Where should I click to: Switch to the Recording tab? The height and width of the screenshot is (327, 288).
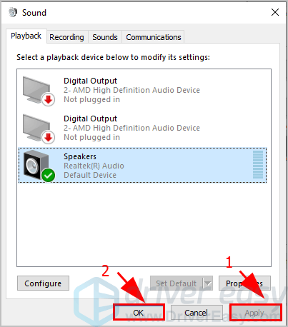tap(66, 37)
